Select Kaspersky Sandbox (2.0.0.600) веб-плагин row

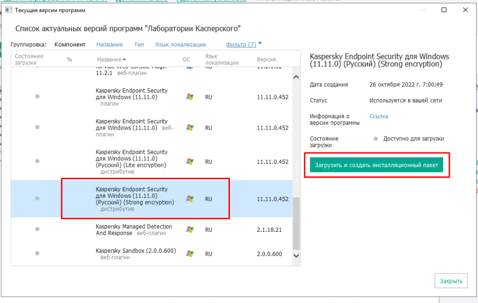click(x=152, y=254)
